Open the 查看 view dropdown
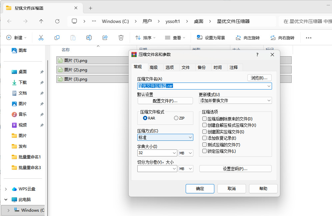The height and width of the screenshot is (216, 332). pyautogui.click(x=175, y=38)
